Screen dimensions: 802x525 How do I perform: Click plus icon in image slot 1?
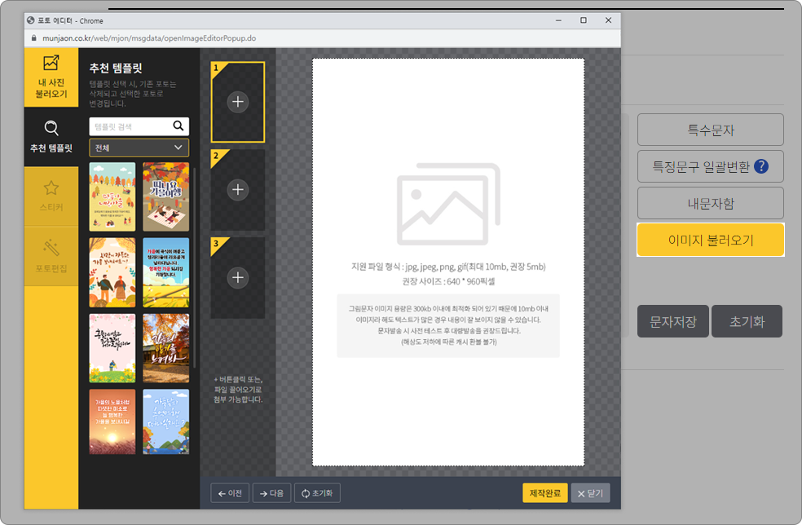pos(237,102)
